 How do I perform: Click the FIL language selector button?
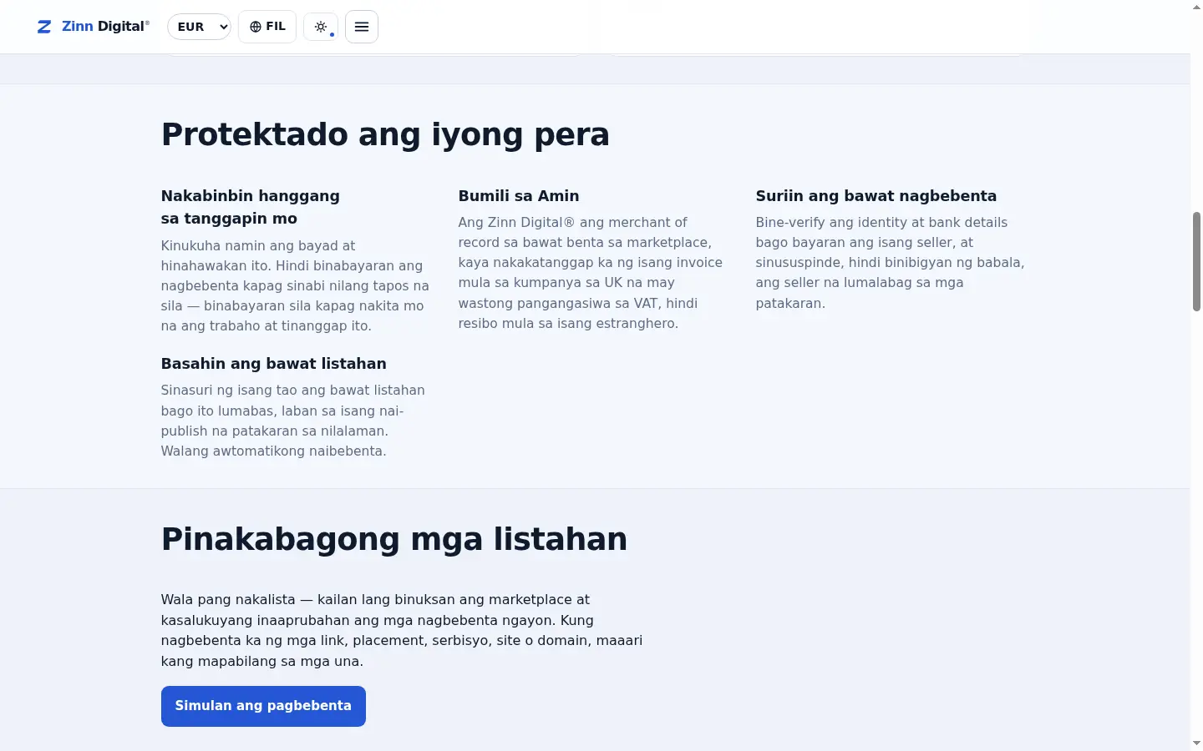pyautogui.click(x=267, y=27)
